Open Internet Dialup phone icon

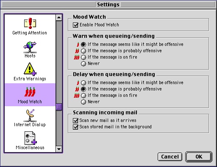pyautogui.click(x=30, y=116)
